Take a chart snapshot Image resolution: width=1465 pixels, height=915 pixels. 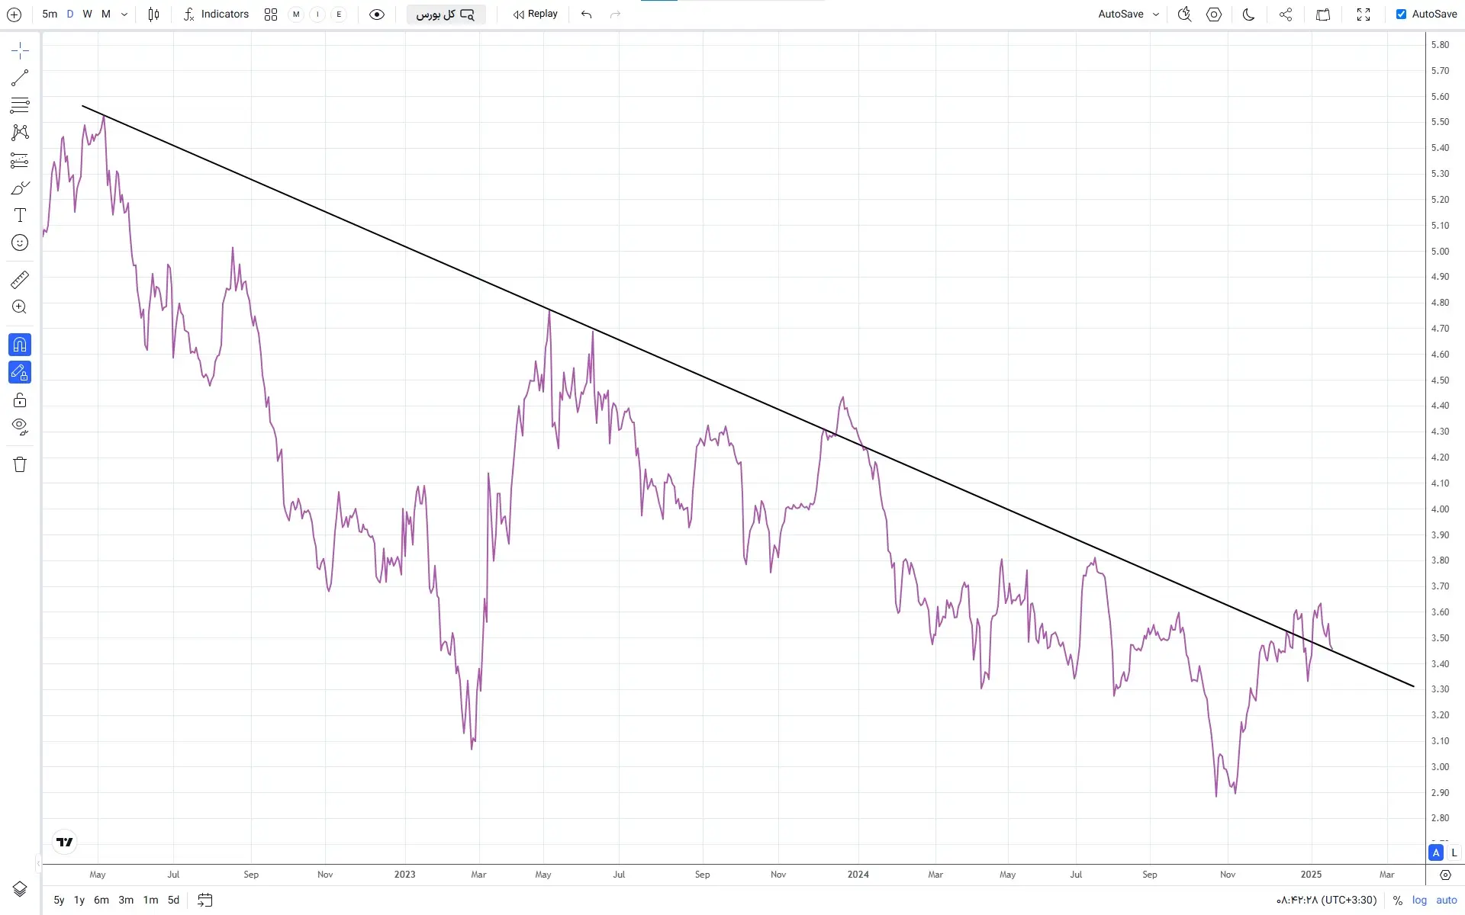[x=1324, y=14]
